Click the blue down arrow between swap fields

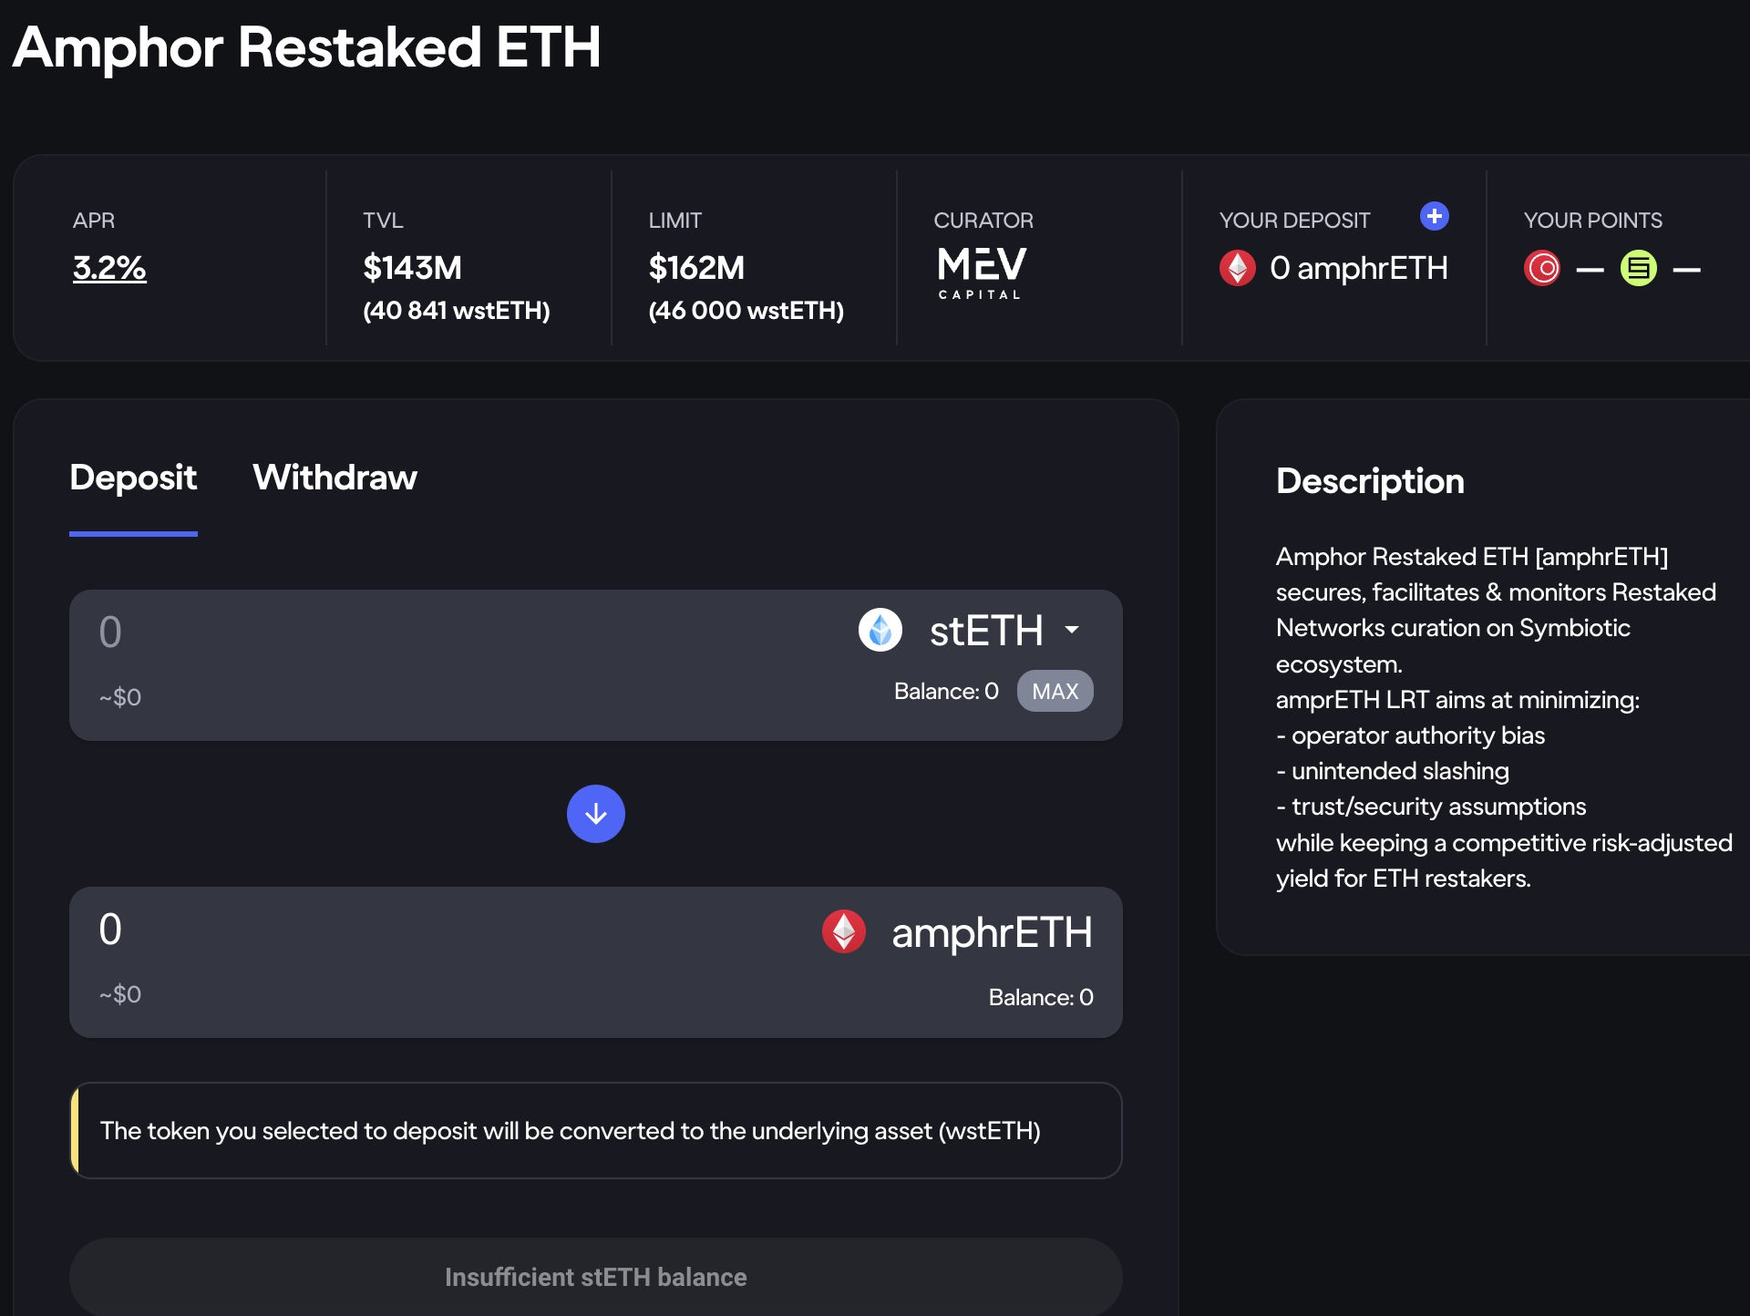596,813
